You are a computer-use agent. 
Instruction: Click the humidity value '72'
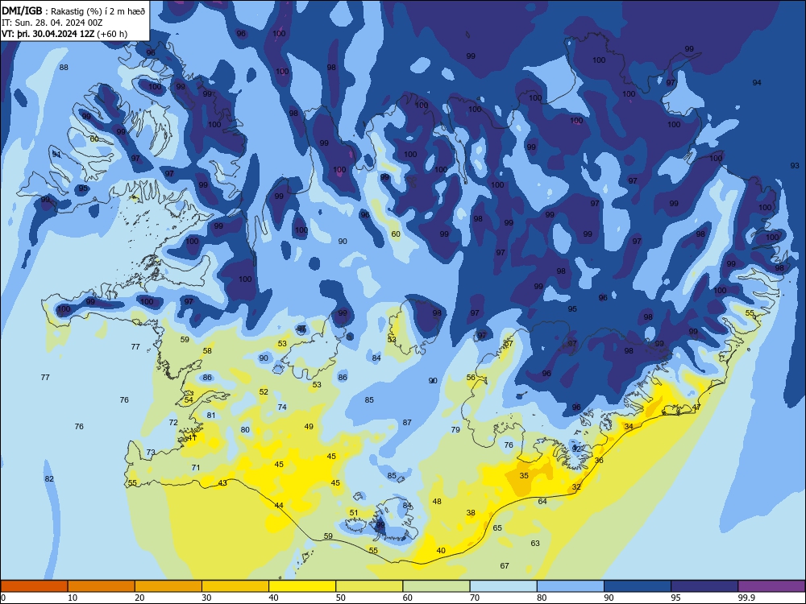173,422
